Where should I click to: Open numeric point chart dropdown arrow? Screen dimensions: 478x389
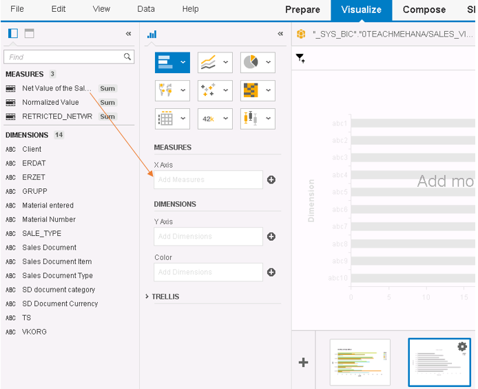tap(226, 119)
